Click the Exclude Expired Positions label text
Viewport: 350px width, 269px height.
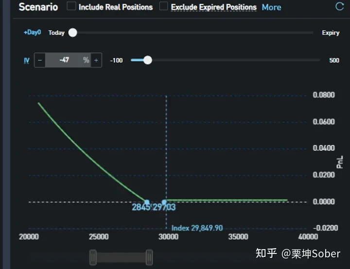tap(213, 7)
